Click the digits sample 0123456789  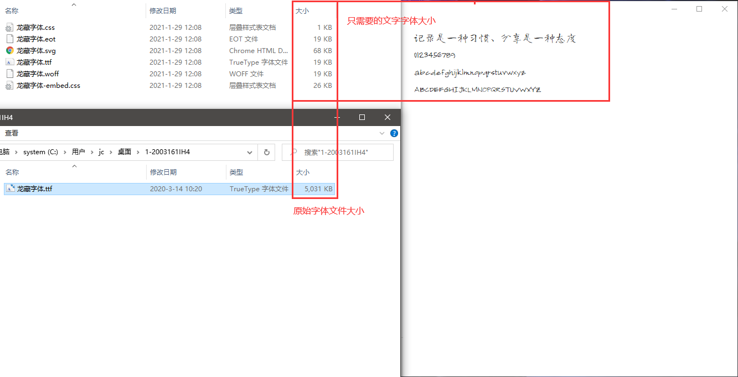tap(435, 55)
